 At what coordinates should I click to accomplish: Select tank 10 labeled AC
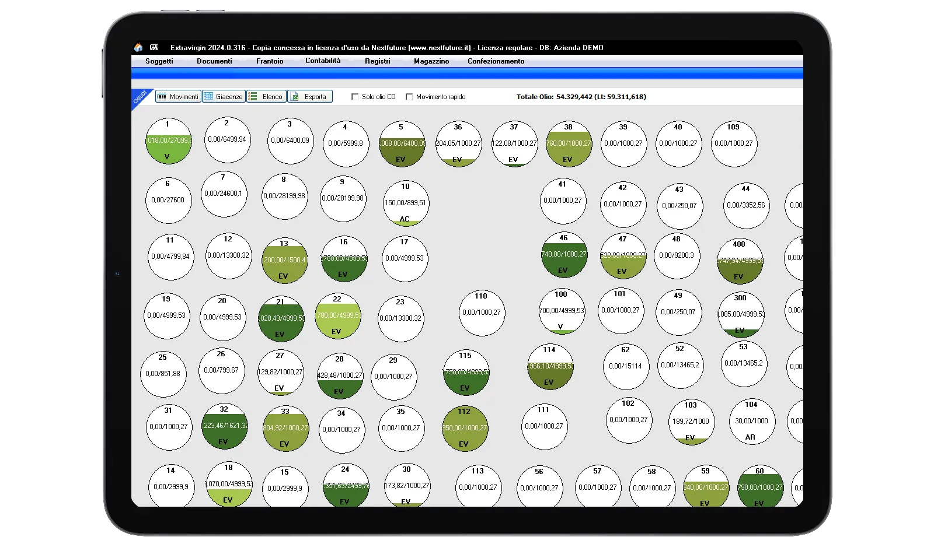pyautogui.click(x=406, y=203)
